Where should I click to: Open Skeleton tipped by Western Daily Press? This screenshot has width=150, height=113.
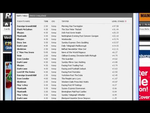point(22,82)
